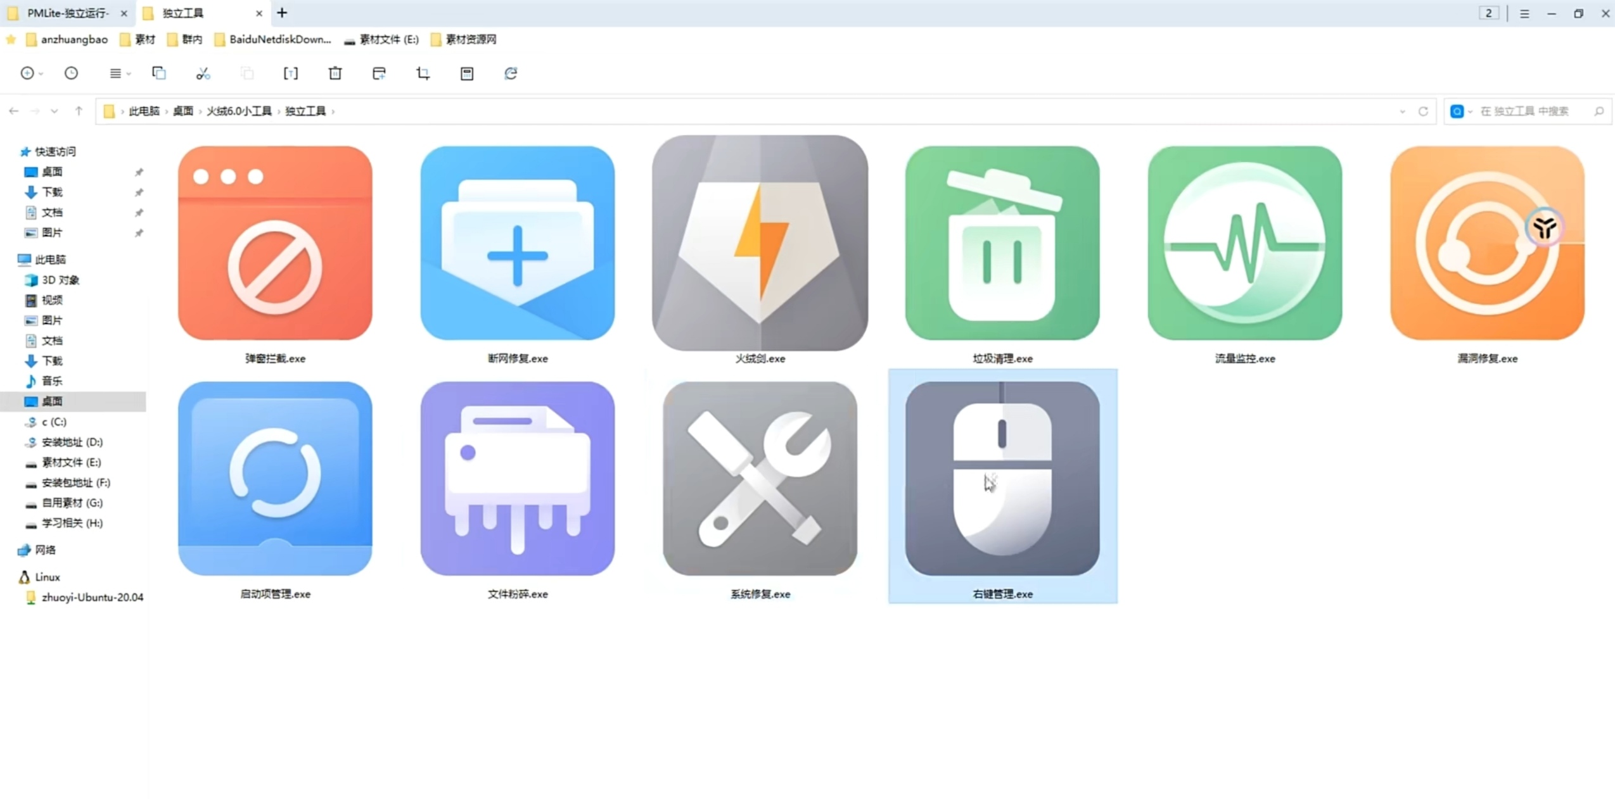The width and height of the screenshot is (1615, 799).
Task: Switch to the PMLite-独立运行 tab
Action: pyautogui.click(x=67, y=13)
